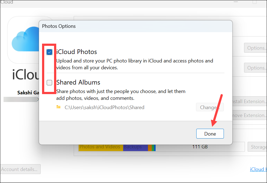
Task: Open the iCloud Help link
Action: (x=258, y=169)
